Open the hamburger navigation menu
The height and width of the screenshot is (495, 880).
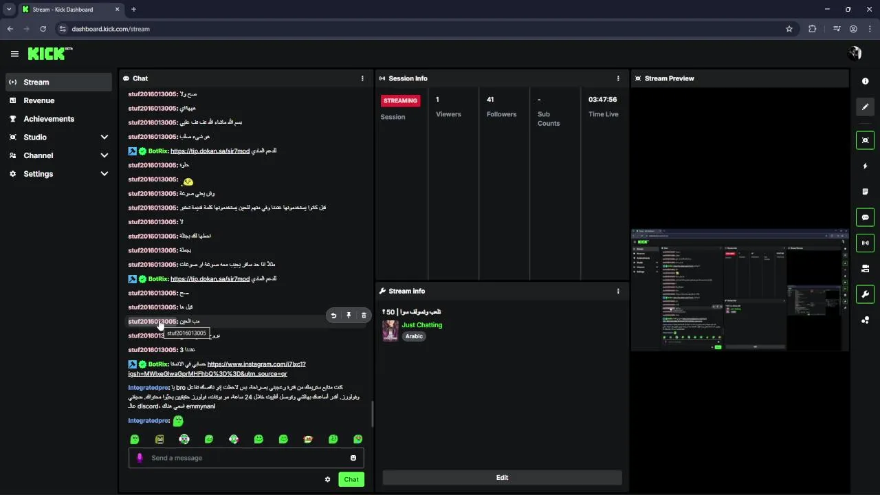coord(14,54)
